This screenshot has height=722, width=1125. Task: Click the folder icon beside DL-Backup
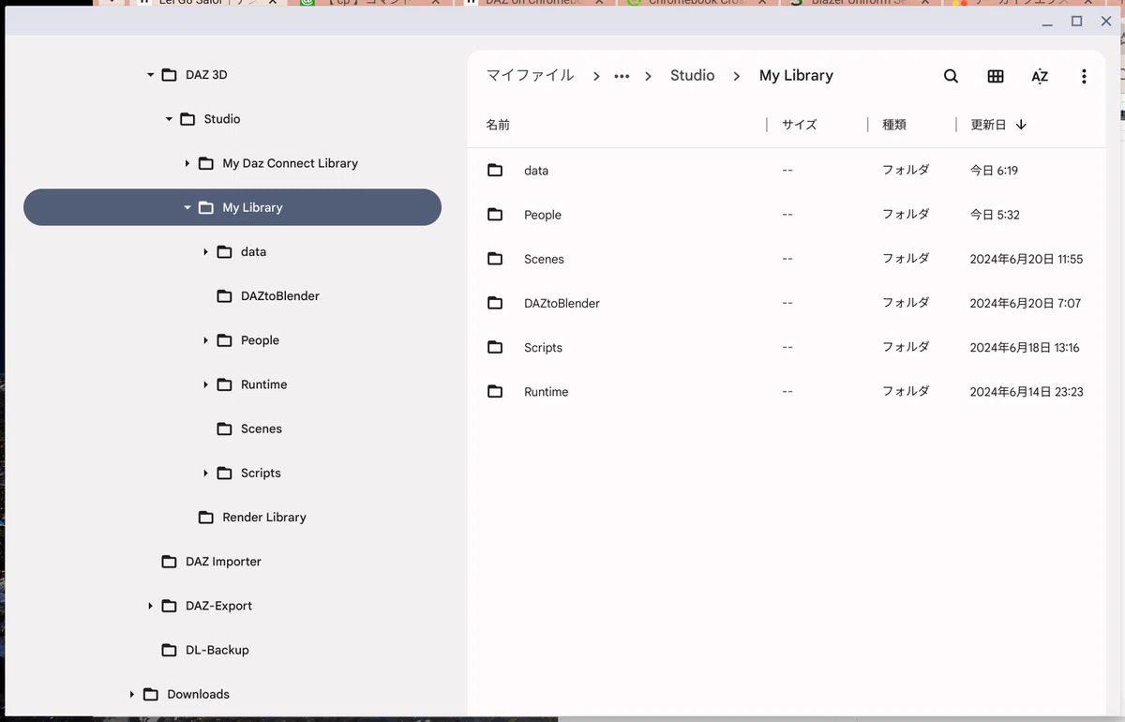pos(169,650)
